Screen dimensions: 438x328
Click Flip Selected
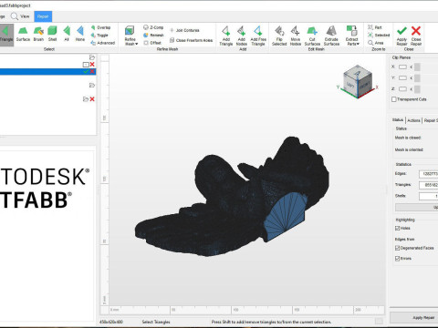click(279, 36)
